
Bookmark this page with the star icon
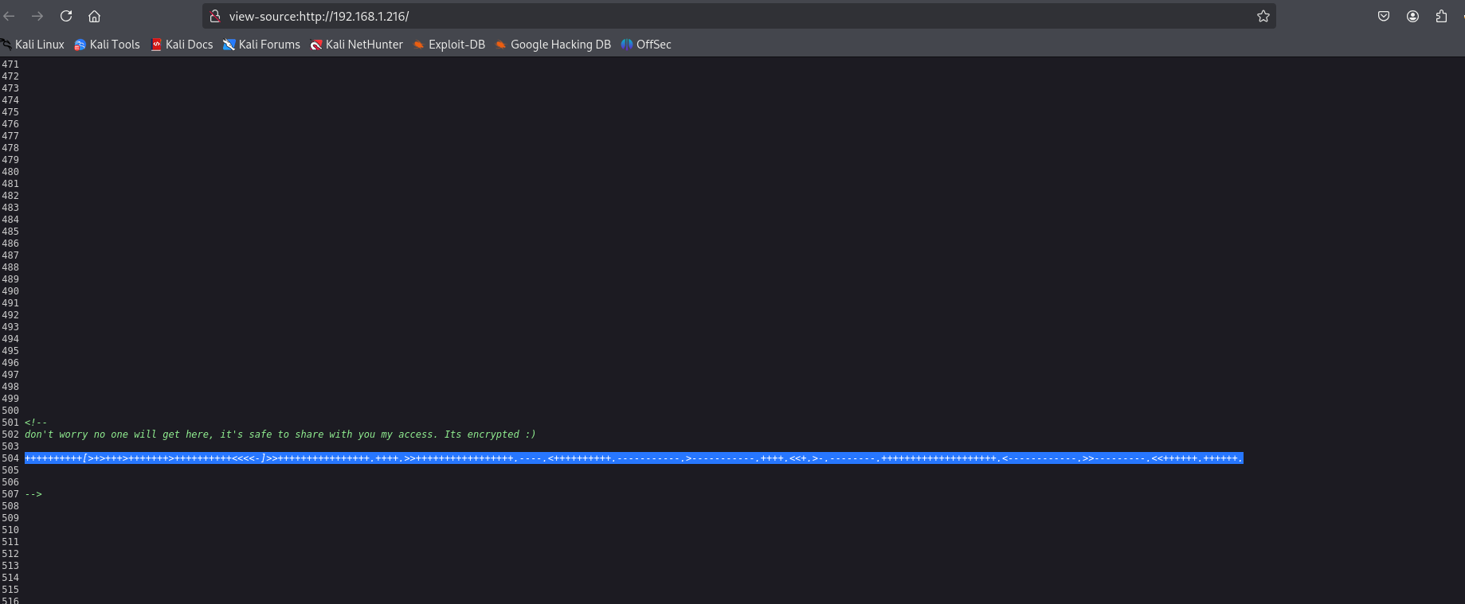coord(1263,16)
